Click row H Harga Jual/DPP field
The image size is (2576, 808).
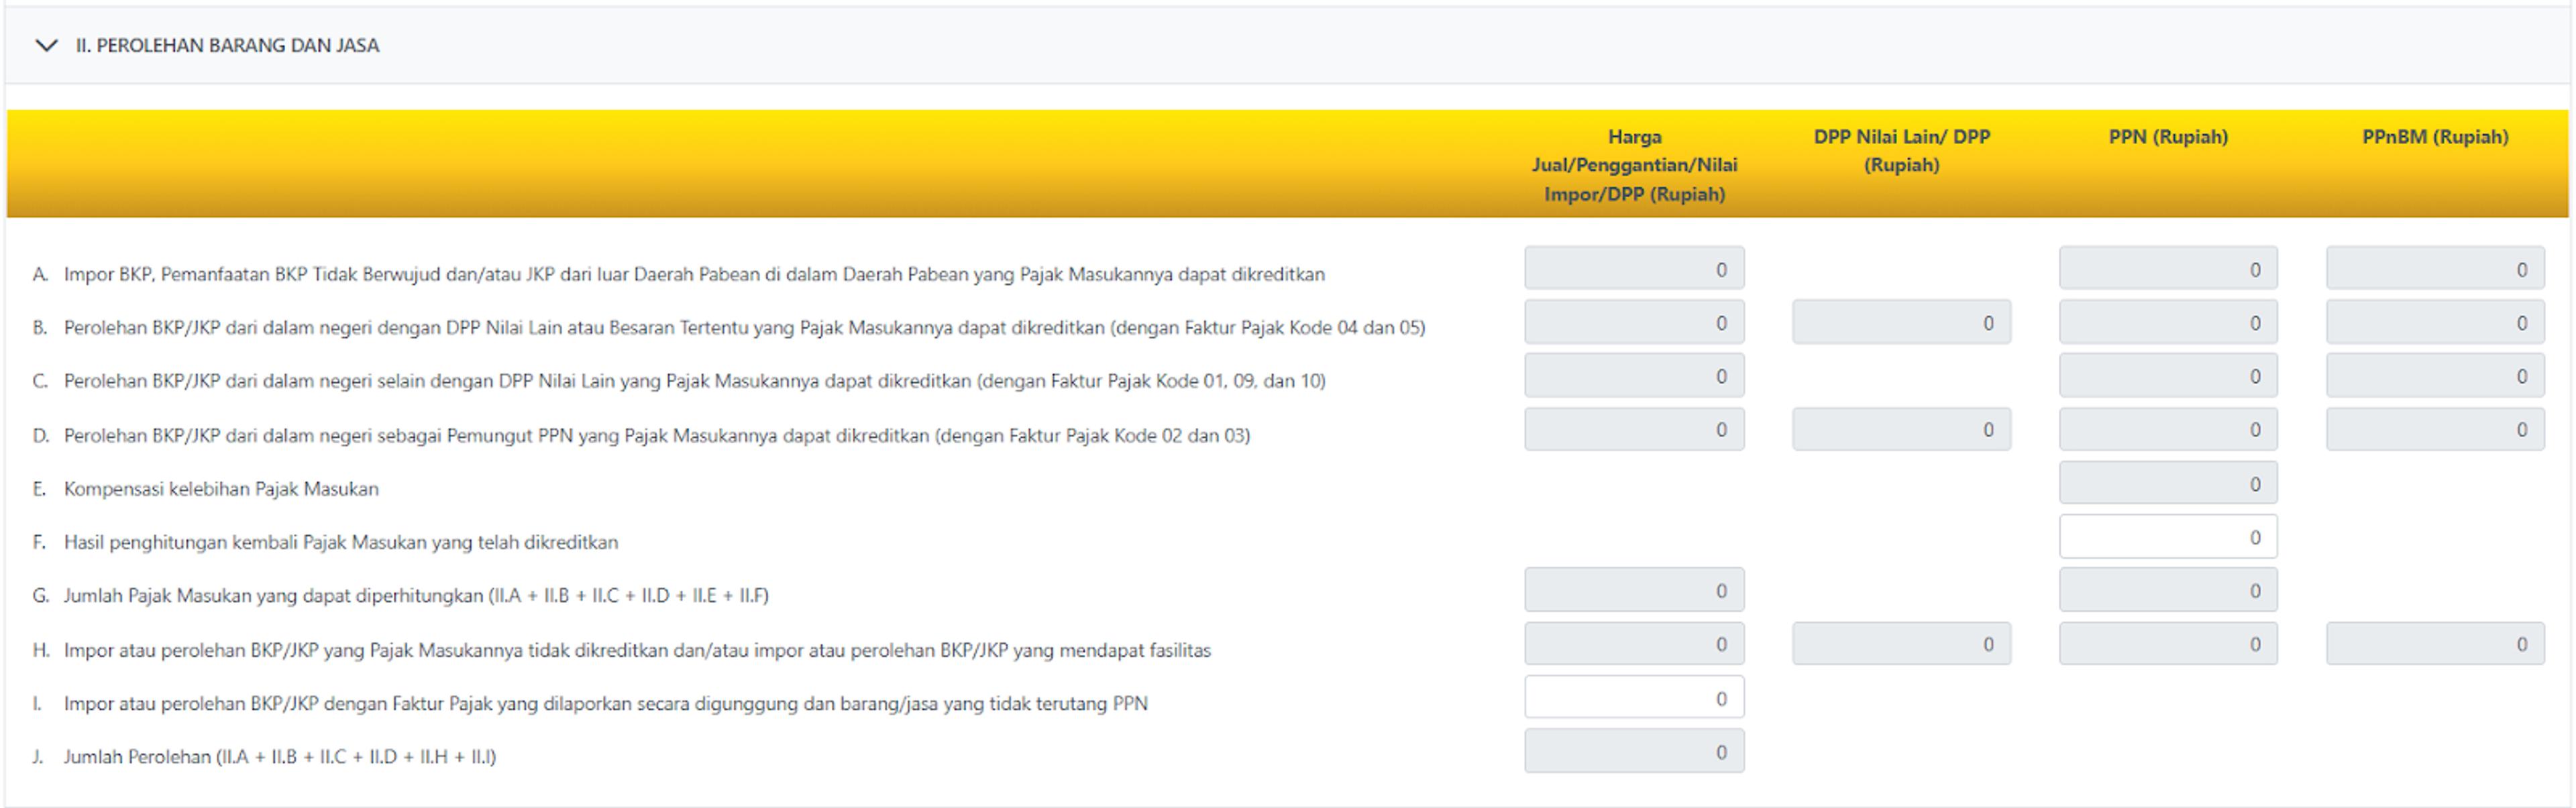(1634, 644)
